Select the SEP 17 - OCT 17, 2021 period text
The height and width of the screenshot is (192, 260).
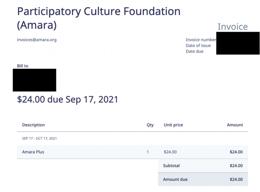tap(39, 138)
